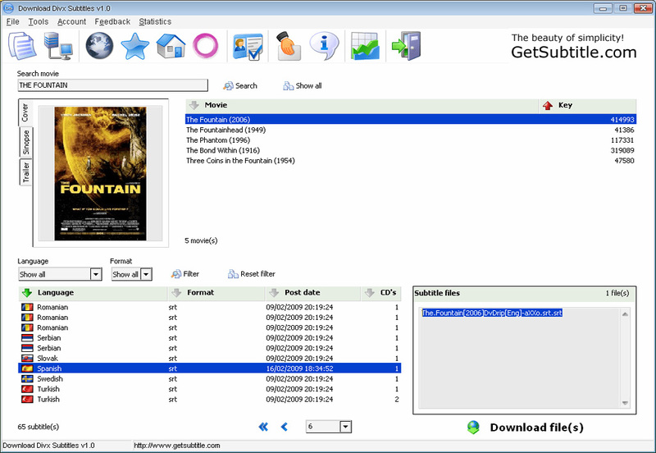Image resolution: width=656 pixels, height=453 pixels.
Task: Switch to the Trailer tab
Action: tap(26, 172)
